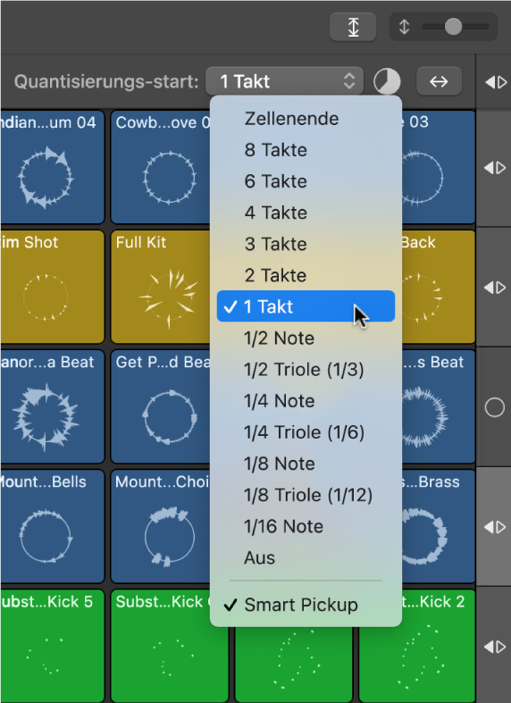Select the checked 1 Takt entry
Viewport: 511px width, 703px height.
(x=306, y=306)
